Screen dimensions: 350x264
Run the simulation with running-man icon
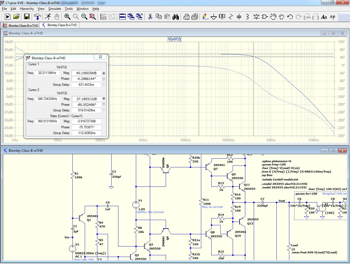[48, 17]
